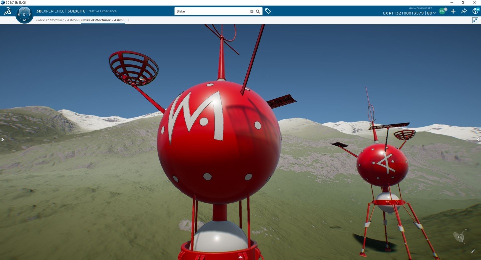This screenshot has height=260, width=481.
Task: Restore the application window
Action: [x=463, y=2]
